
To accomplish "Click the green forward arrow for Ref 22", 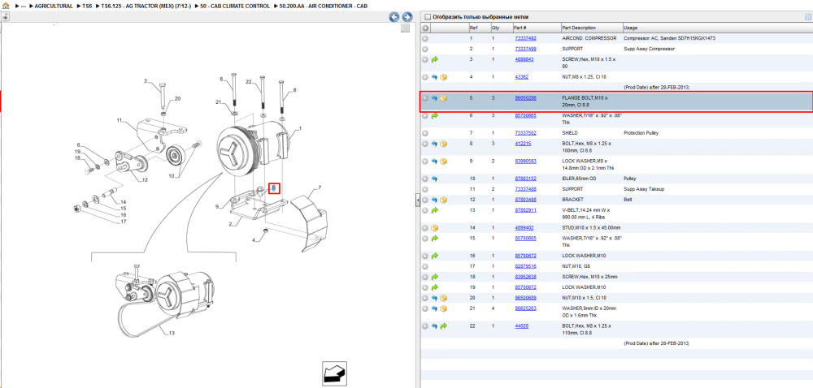I will pos(444,326).
